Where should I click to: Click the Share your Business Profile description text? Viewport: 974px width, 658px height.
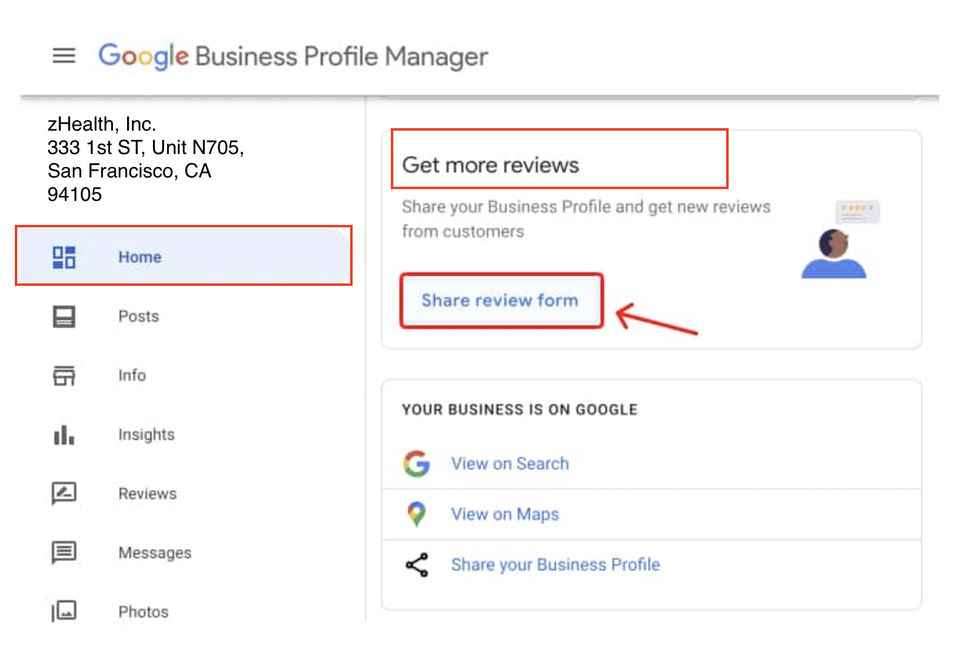point(586,219)
